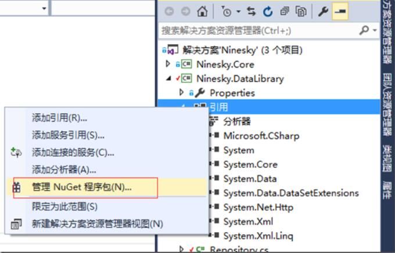Toggle Show All Files icon
The image size is (395, 253).
click(301, 12)
